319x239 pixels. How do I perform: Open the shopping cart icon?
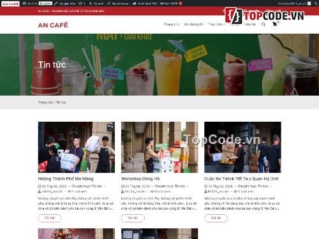[x=274, y=24]
